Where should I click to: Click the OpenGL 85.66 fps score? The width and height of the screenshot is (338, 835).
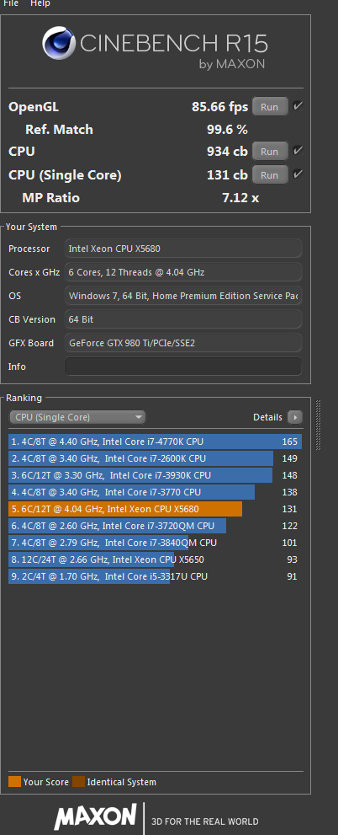click(220, 107)
